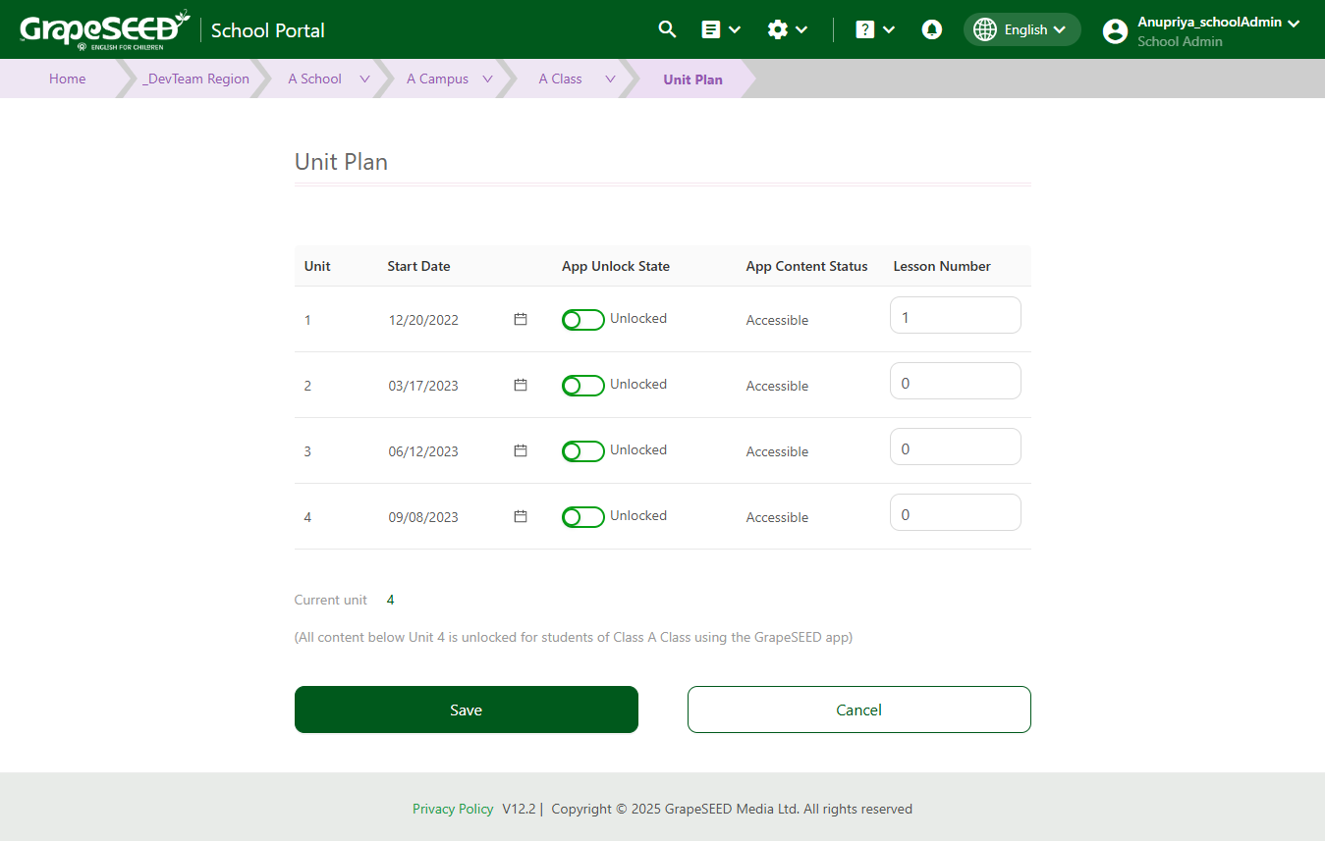Screen dimensions: 1325x841
Task: Open the Privacy Policy link
Action: coord(453,810)
